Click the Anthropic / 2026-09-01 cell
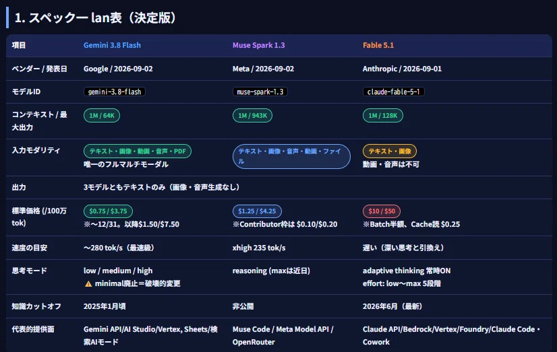The image size is (557, 352). tap(402, 69)
